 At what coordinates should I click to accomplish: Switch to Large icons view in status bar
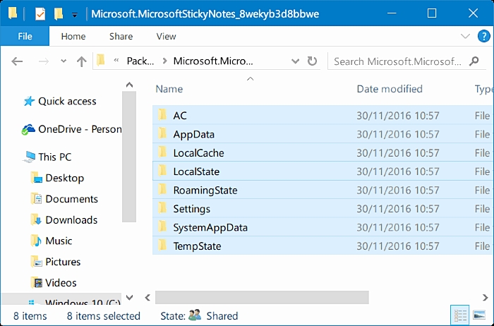(x=479, y=315)
